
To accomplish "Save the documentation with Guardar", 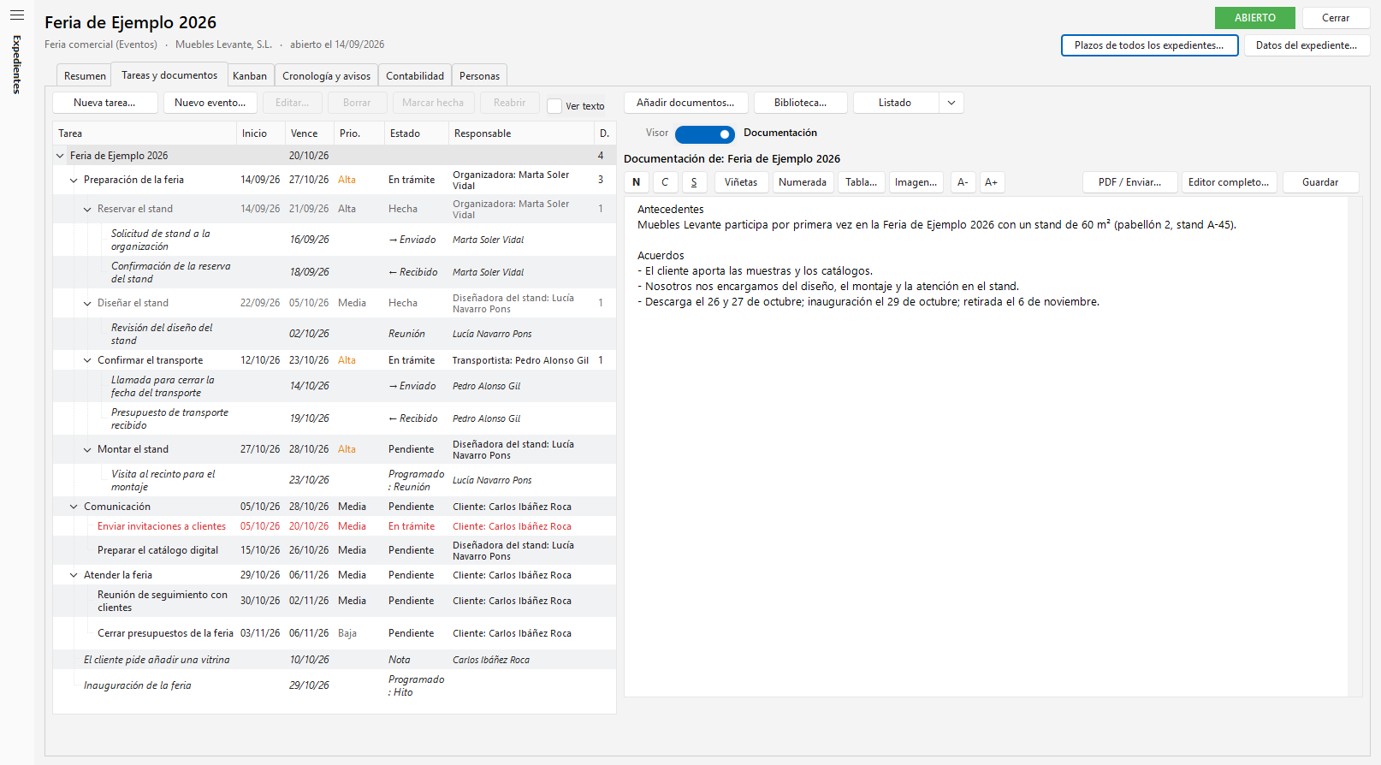I will coord(1320,182).
